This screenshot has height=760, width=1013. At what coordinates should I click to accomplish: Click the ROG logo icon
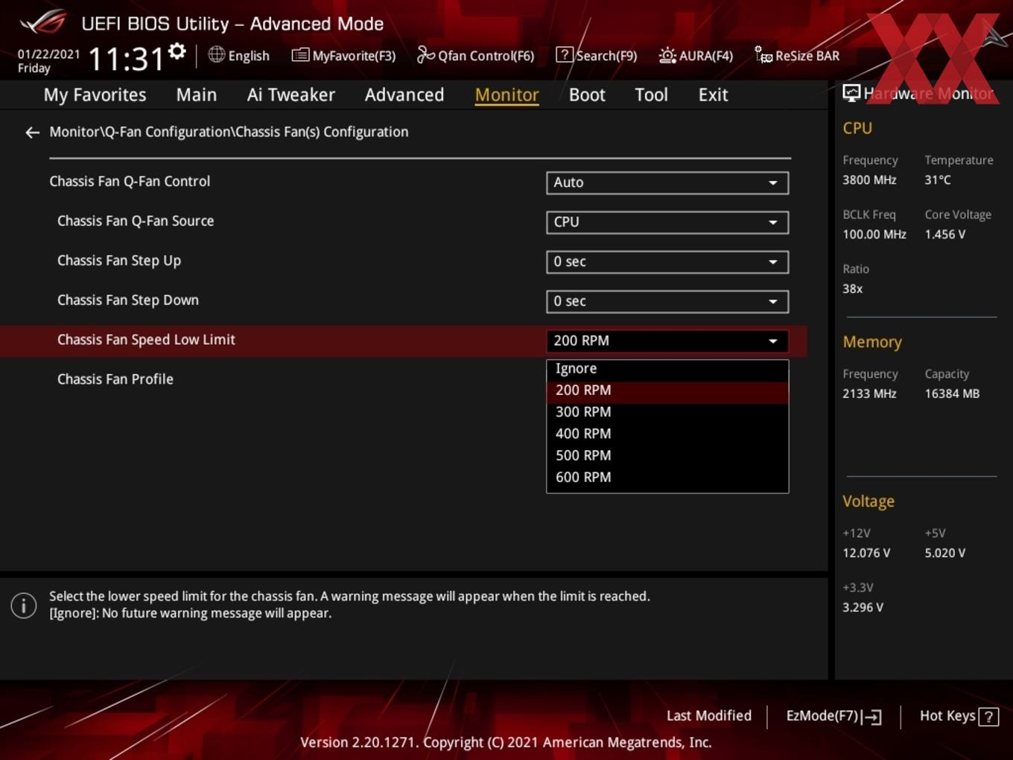[43, 23]
